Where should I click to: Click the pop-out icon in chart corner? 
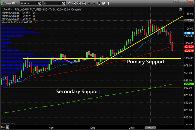click(x=181, y=9)
